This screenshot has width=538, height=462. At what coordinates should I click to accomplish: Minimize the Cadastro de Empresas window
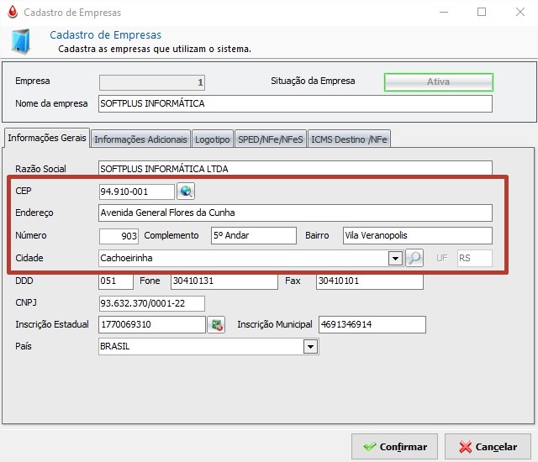[444, 12]
